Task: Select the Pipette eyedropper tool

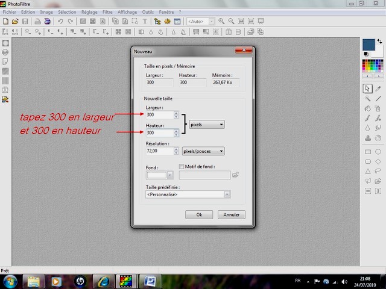Action: coord(378,89)
